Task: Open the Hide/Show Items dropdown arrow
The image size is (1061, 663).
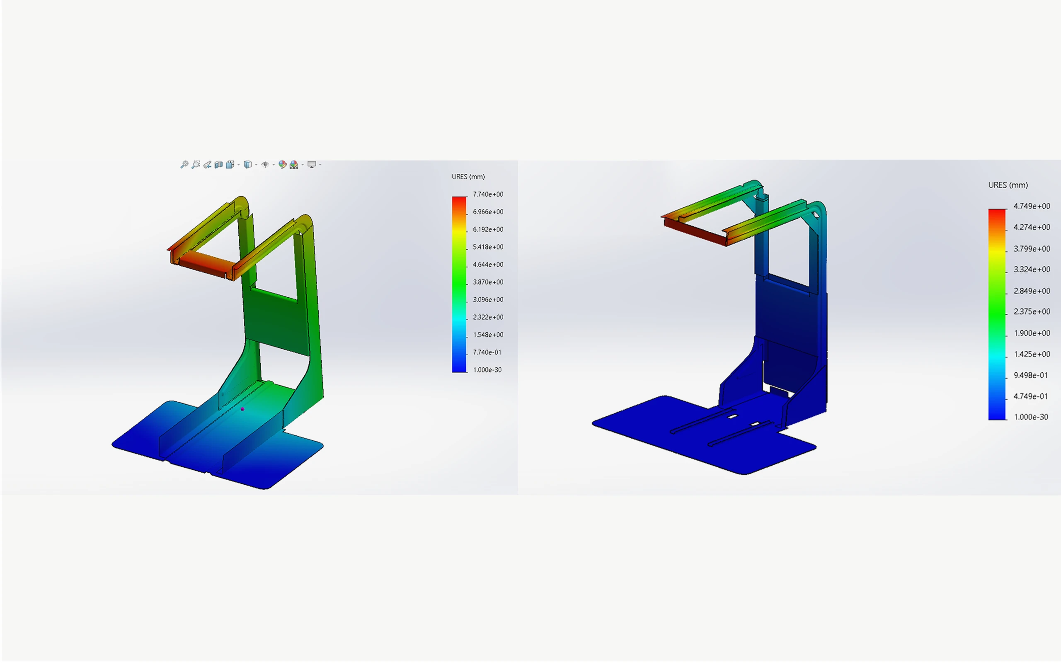Action: [274, 165]
